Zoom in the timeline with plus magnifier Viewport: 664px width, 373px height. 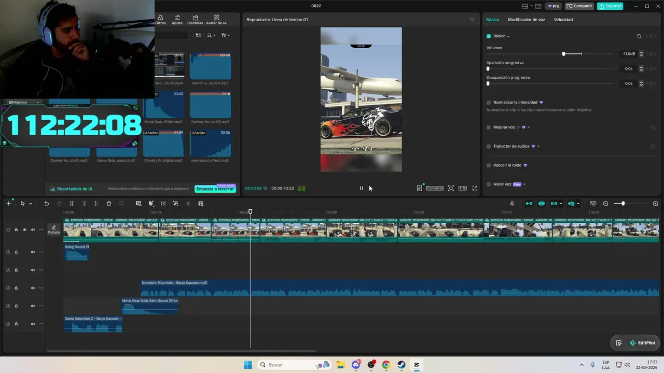coord(655,204)
